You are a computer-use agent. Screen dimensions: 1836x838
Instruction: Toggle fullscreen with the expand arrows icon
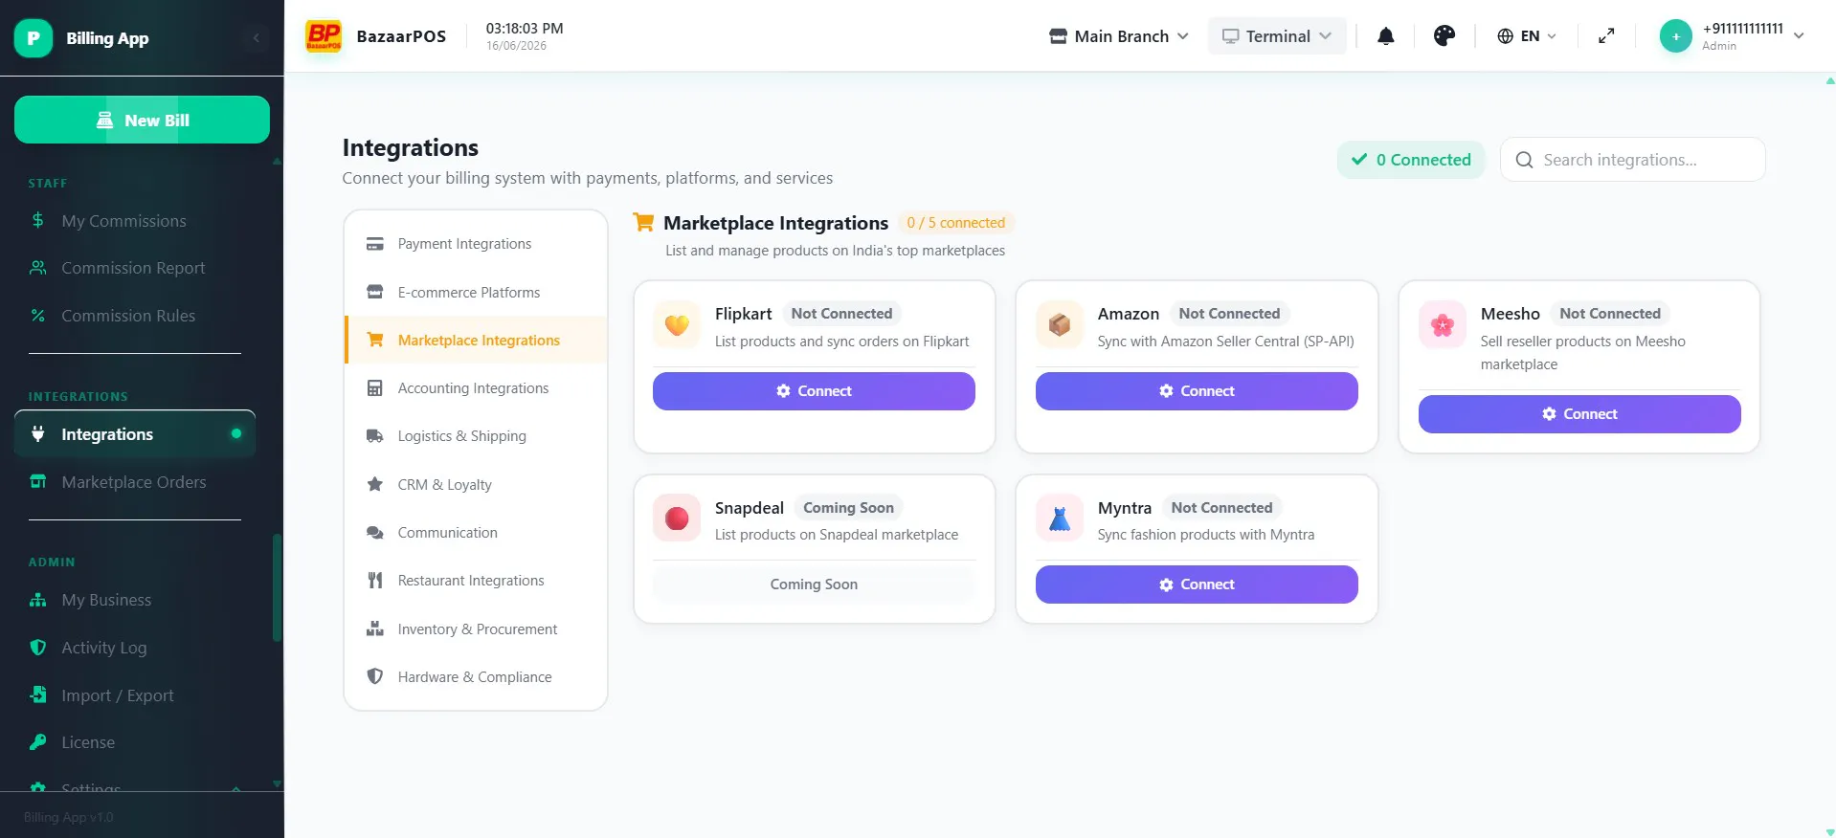pos(1606,36)
